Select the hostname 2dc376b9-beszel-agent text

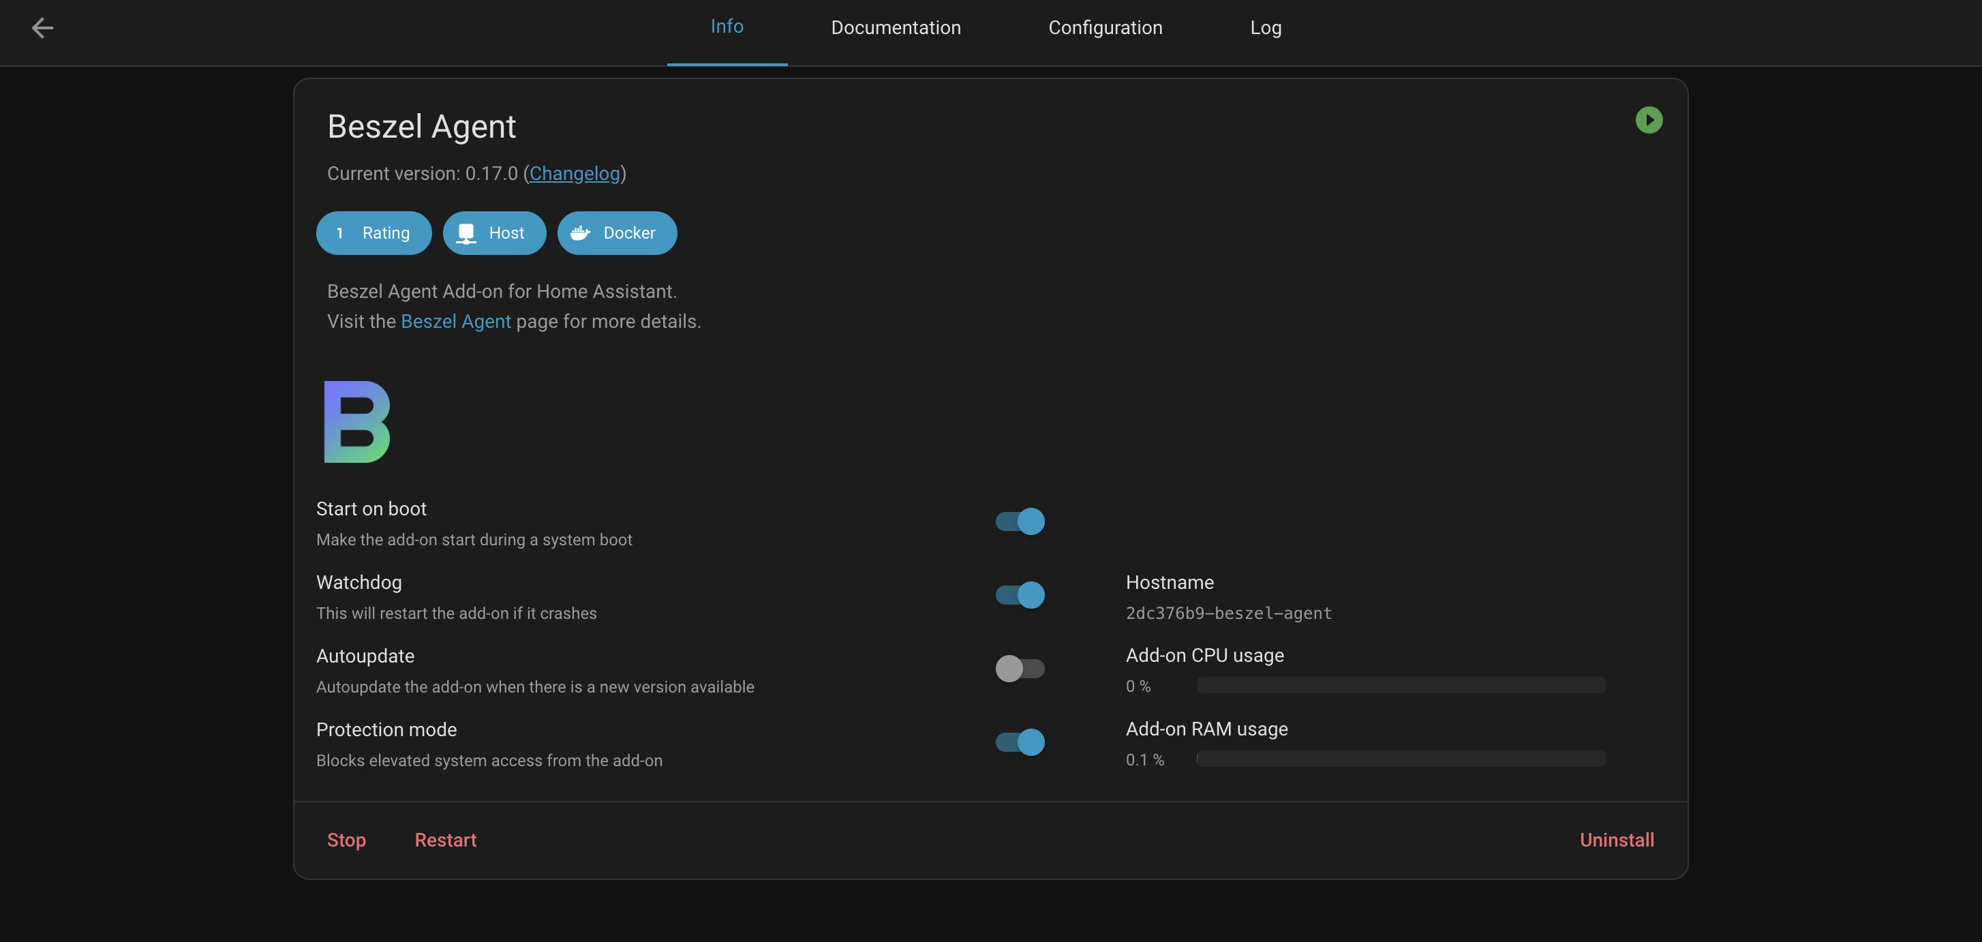point(1228,613)
